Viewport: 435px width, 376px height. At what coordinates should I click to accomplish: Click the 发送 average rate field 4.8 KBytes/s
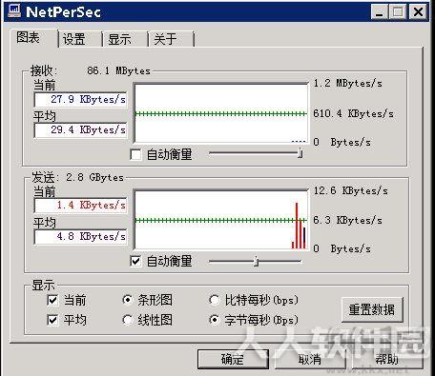[80, 237]
